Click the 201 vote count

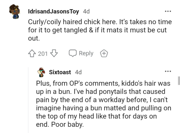tap(43, 54)
